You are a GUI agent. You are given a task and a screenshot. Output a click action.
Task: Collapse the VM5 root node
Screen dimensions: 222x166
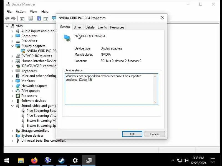coord(7,26)
